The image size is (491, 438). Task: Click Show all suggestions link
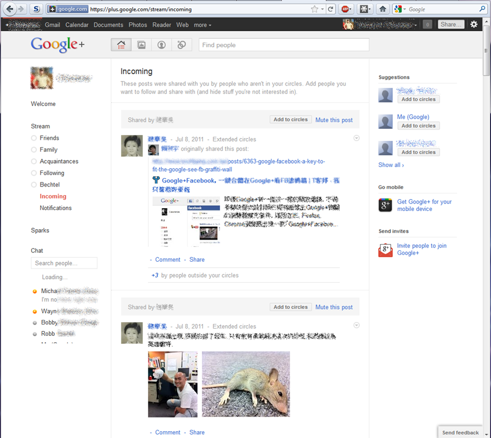click(391, 165)
